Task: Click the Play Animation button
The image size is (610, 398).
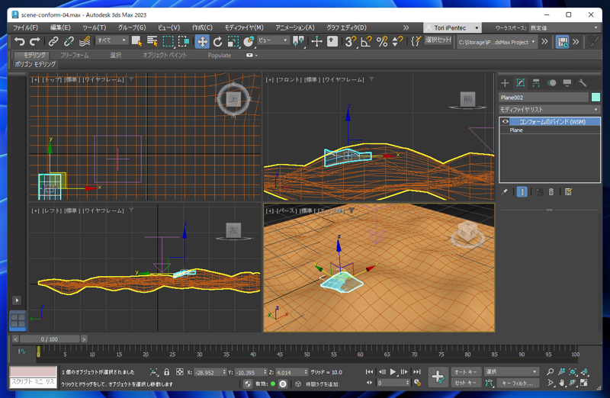Action: coord(393,372)
